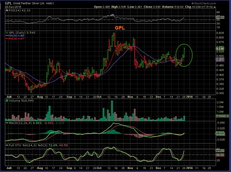Click the 0.485 moving average tag
Image resolution: width=231 pixels, height=172 pixels.
(x=220, y=59)
